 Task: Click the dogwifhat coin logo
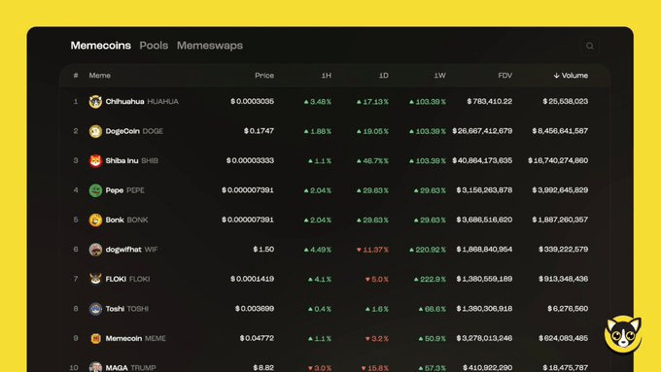pos(95,250)
